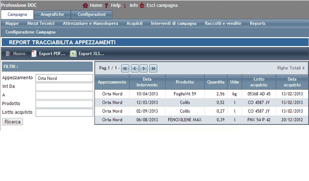Image resolution: width=309 pixels, height=181 pixels.
Task: Sort by Data intervento column header
Action: click(x=147, y=82)
